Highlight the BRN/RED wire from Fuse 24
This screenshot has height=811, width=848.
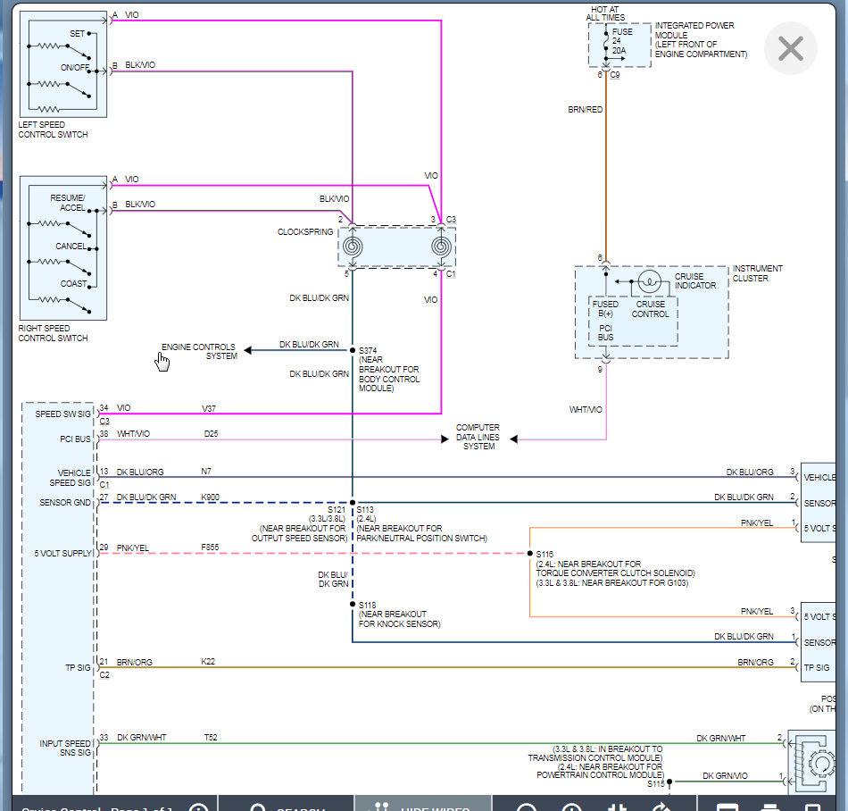(x=606, y=168)
